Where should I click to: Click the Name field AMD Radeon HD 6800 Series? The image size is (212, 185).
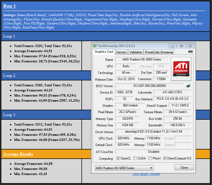click(142, 59)
